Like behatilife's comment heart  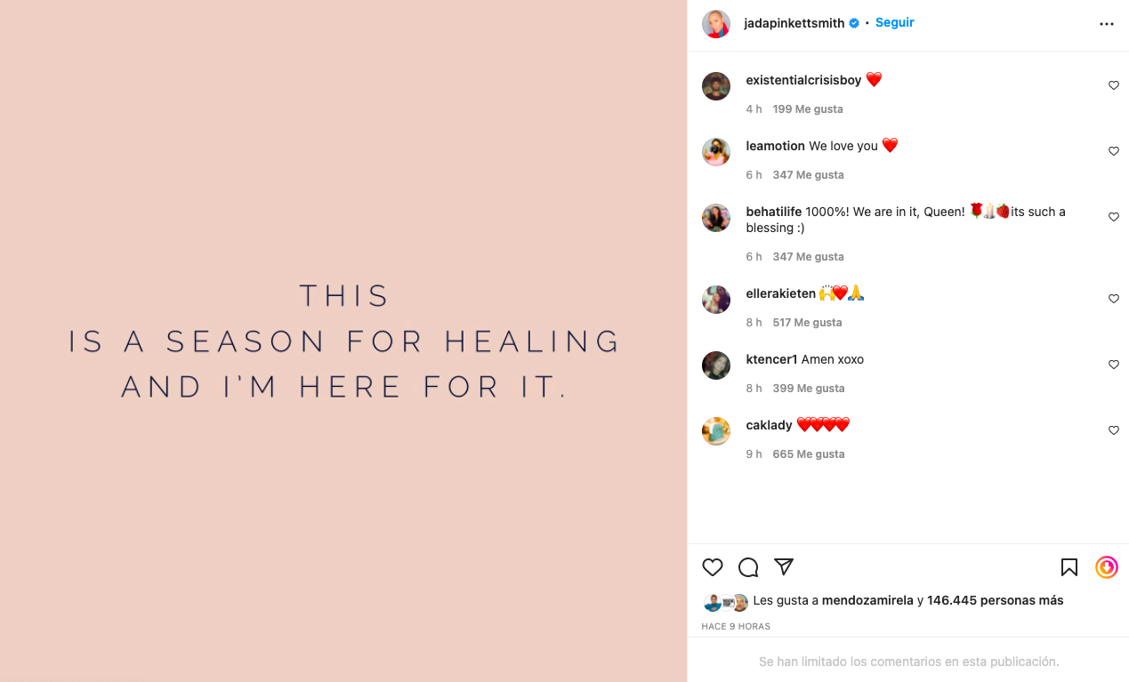pos(1113,217)
